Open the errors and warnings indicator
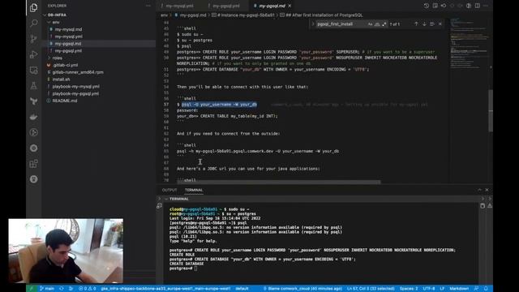Viewport: 519px width, 292px height. [88, 289]
